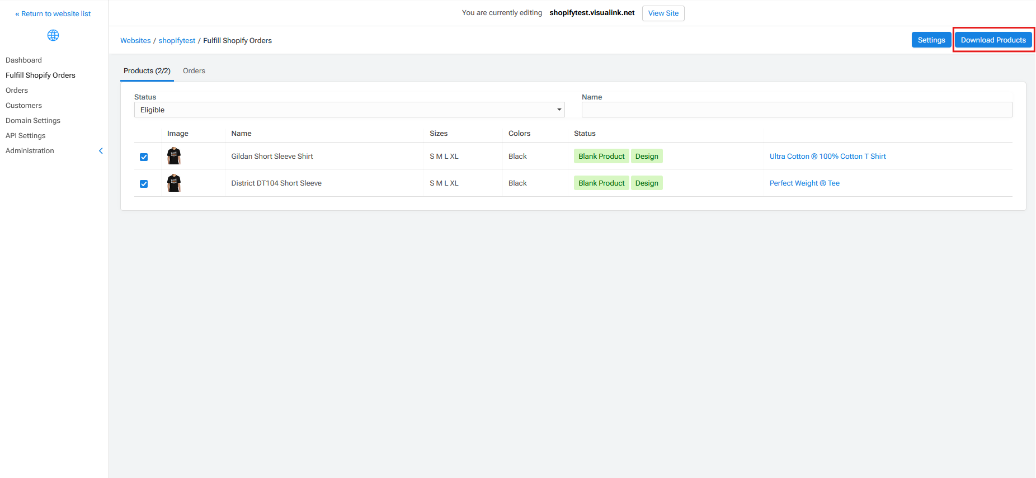This screenshot has height=478, width=1036.
Task: Collapse sidebar using the chevron arrow
Action: point(101,151)
